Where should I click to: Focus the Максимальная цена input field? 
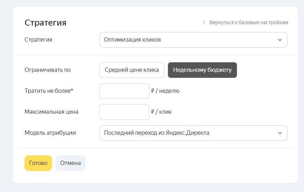[124, 112]
